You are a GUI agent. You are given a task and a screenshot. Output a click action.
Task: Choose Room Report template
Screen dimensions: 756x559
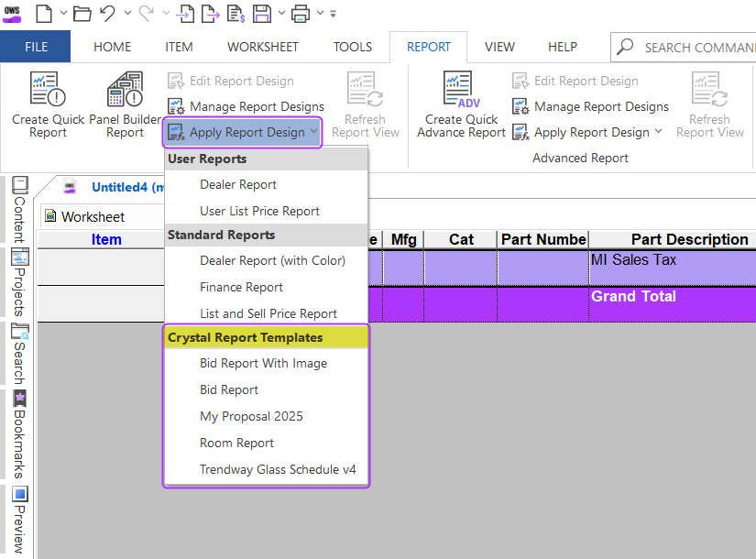pos(266,443)
